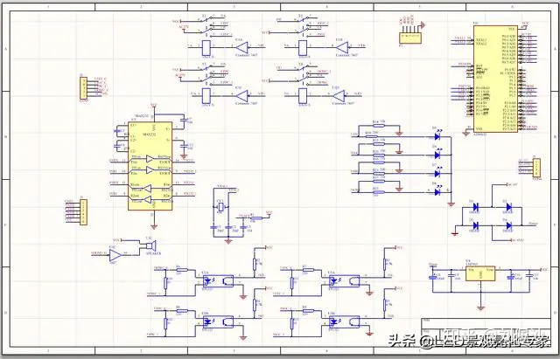Click the ground symbol left of bridge rectifier
560x359 pixels.
click(455, 234)
